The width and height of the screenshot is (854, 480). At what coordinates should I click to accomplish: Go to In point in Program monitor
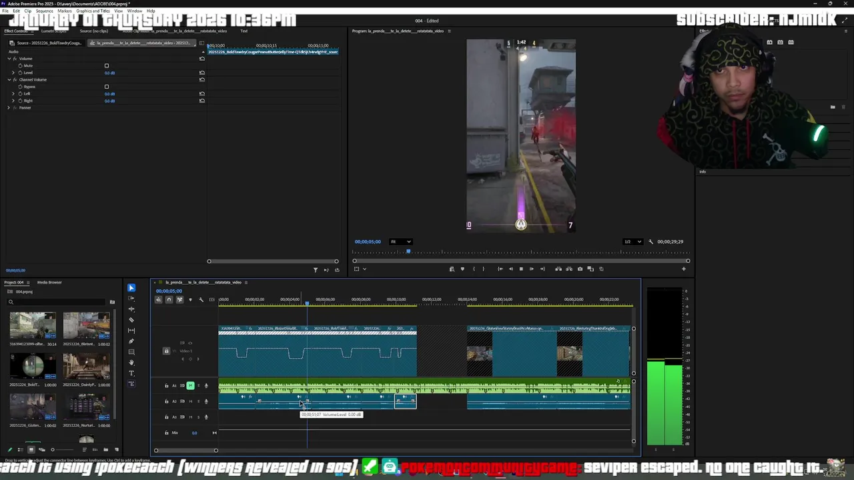point(500,269)
